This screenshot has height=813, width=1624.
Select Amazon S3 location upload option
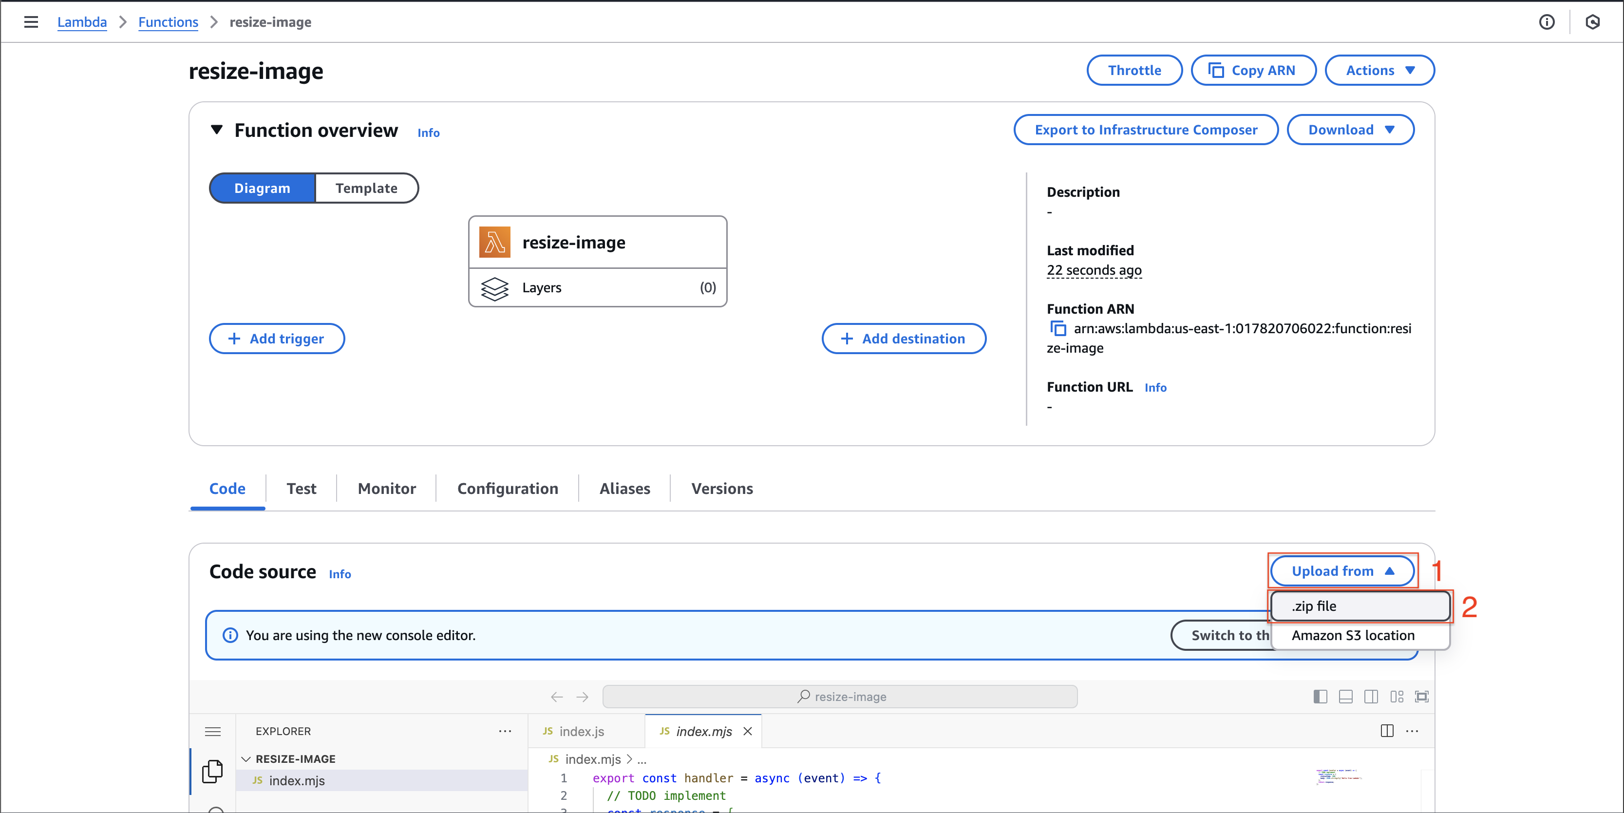1351,636
